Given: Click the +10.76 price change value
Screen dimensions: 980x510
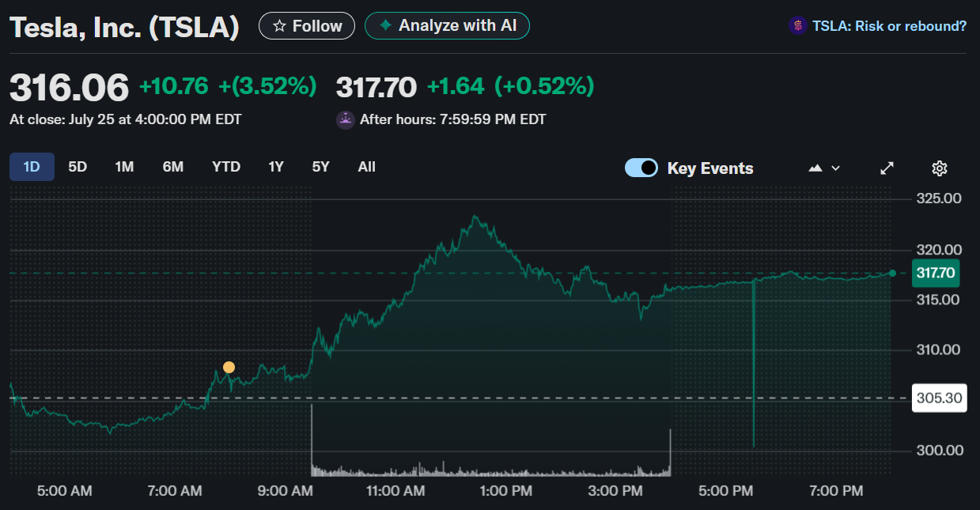Looking at the screenshot, I should tap(174, 85).
